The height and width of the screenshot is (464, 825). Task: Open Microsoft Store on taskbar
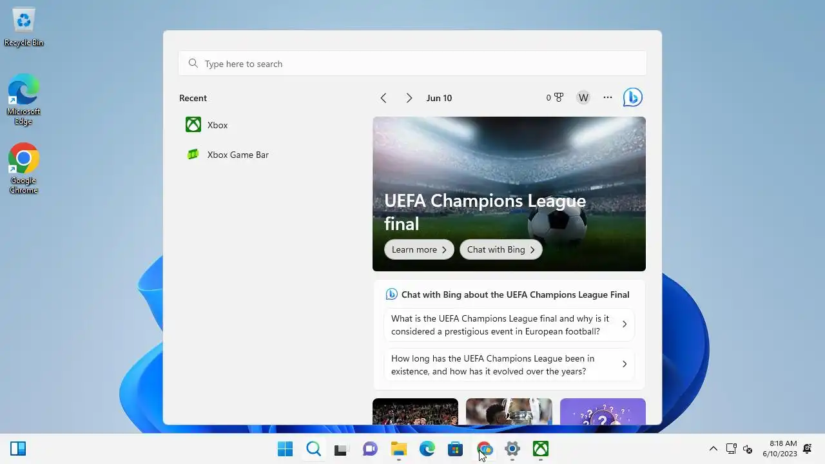pos(456,449)
